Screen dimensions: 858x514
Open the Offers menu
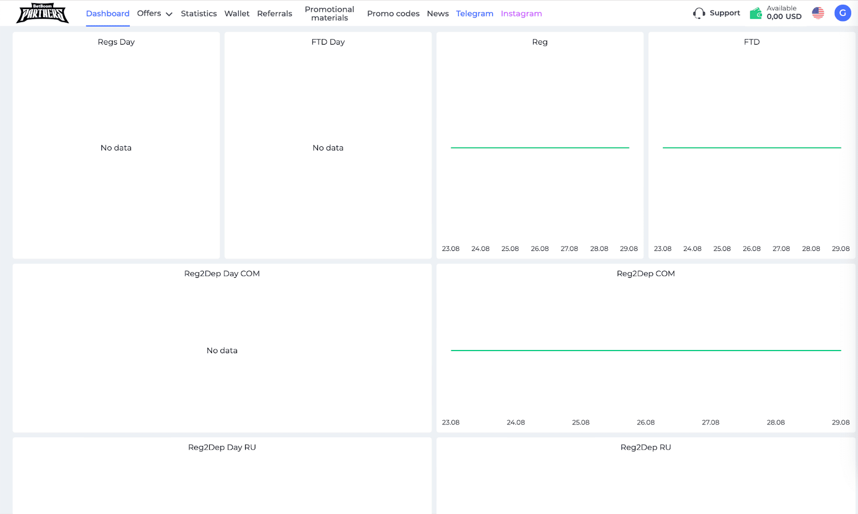coord(149,13)
